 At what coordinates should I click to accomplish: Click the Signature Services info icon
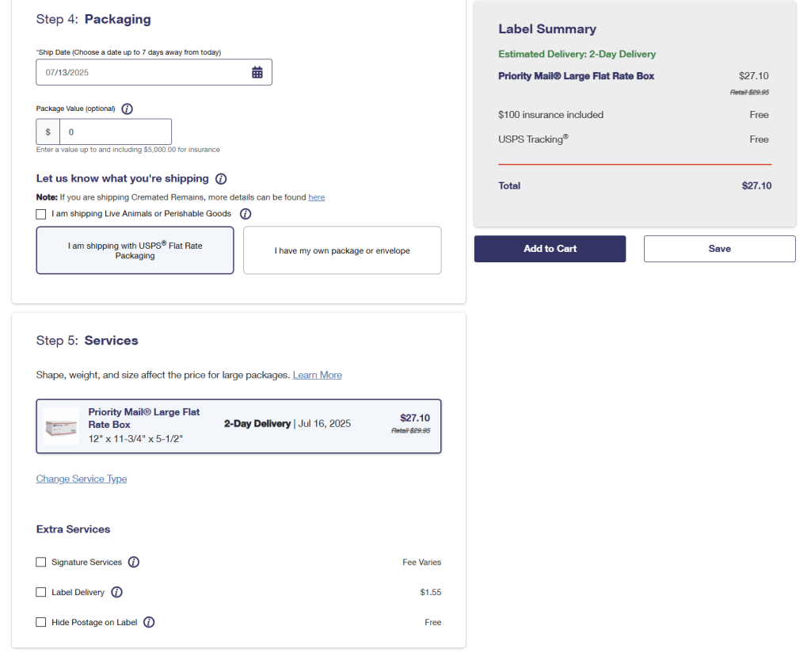[134, 563]
